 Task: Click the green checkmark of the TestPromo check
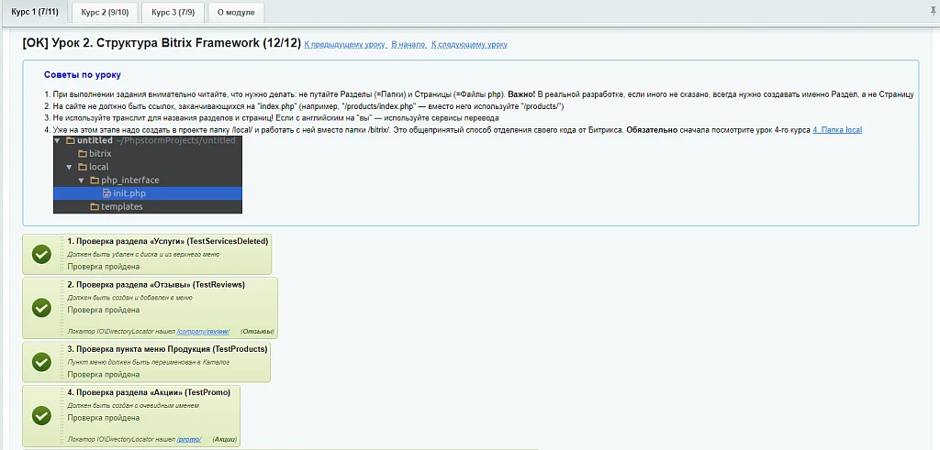point(41,415)
